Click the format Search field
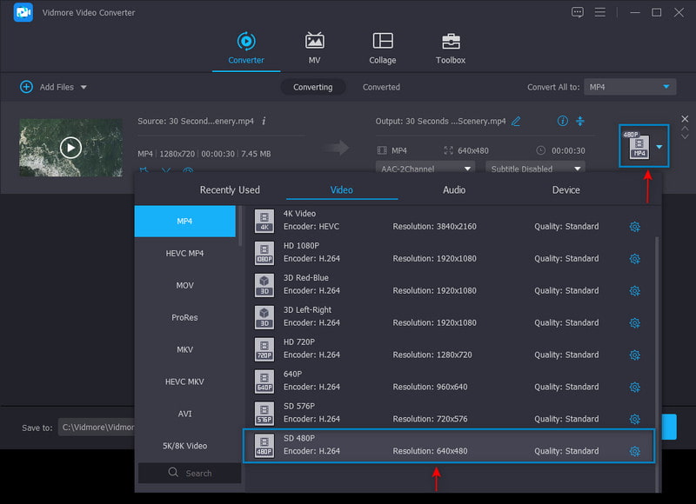696x504 pixels. coord(190,473)
